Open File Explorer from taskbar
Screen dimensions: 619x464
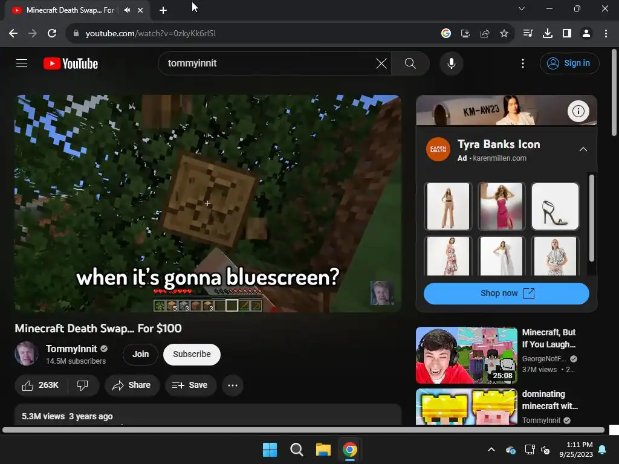click(x=323, y=449)
